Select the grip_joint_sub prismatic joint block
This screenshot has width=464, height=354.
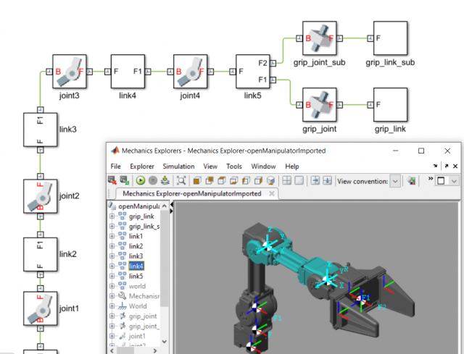[319, 38]
